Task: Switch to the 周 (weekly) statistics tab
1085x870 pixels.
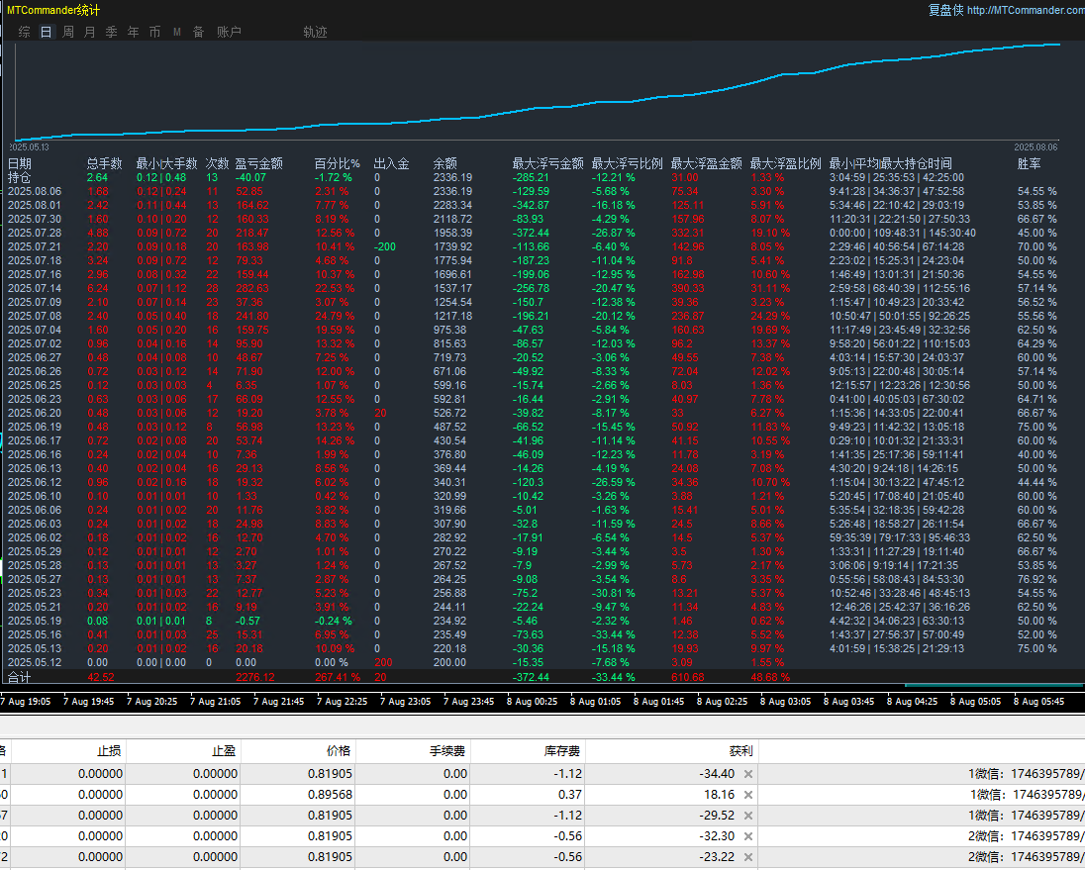Action: pyautogui.click(x=68, y=32)
